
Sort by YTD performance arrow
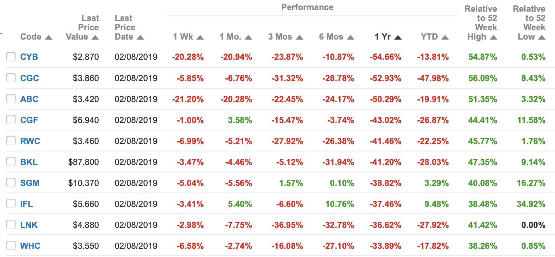coord(445,38)
